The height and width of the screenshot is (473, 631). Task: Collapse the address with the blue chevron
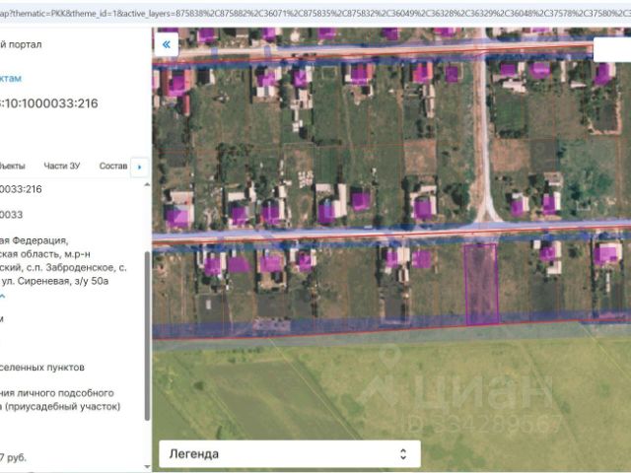point(3,297)
